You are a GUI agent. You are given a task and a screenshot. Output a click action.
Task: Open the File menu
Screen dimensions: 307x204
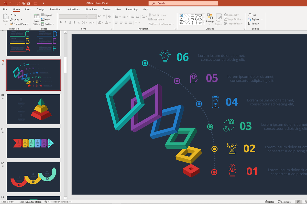[x=5, y=9]
